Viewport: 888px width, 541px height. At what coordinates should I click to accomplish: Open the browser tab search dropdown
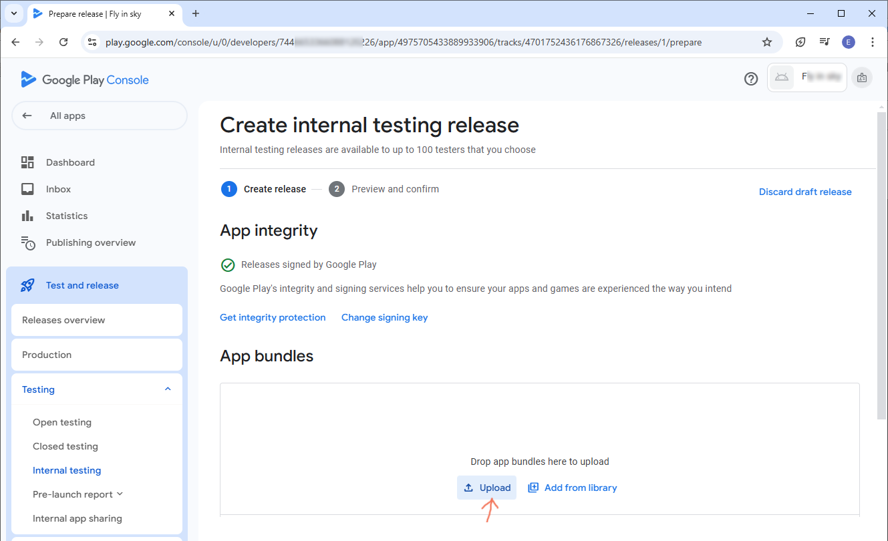click(x=13, y=13)
